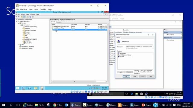Screen dimensions: 193x108
Task: Click the blue Help icon in GPMC toolbar
Action: click(30, 17)
